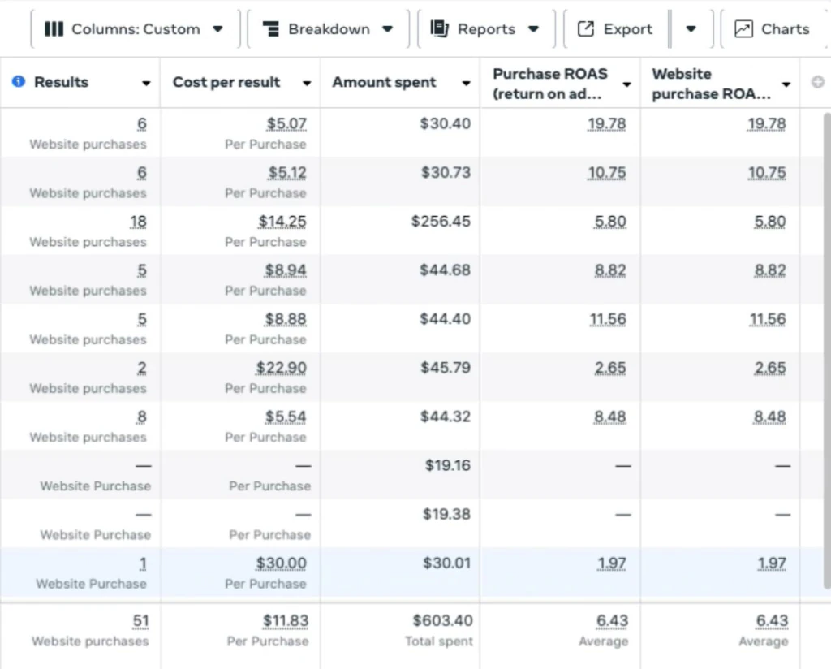Click the amount spent $256.45

point(441,221)
